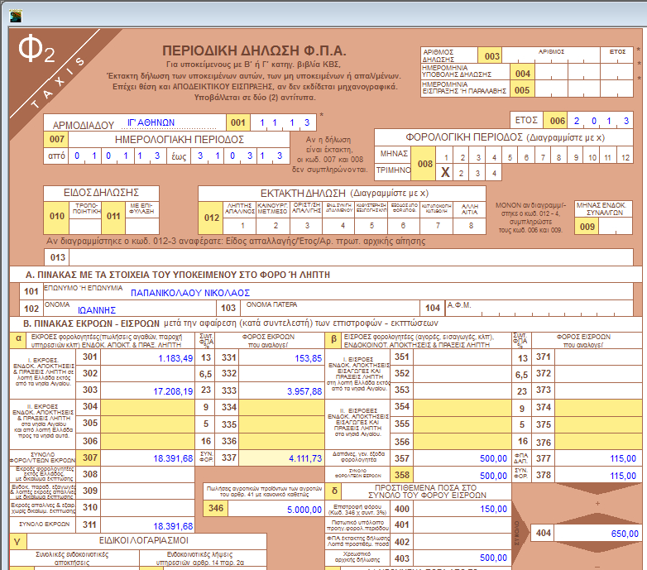Click the empty field for code 309
Screen dimensions: 647x570
147,491
